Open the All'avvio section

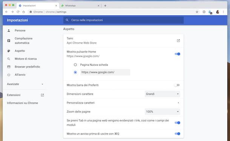(x=20, y=75)
